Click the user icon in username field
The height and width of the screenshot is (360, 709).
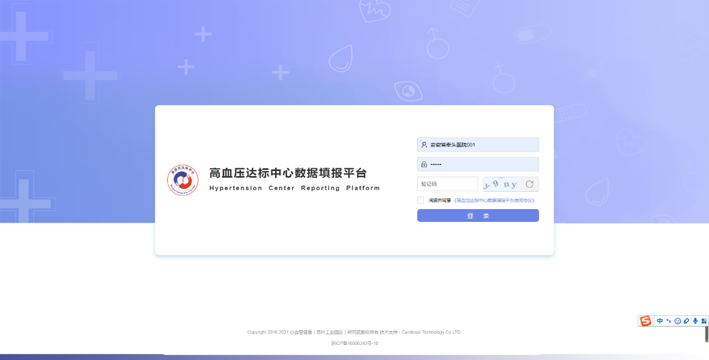pos(424,145)
